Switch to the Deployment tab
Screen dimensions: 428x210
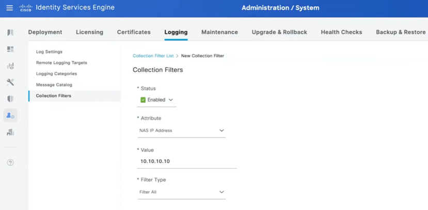coord(45,32)
